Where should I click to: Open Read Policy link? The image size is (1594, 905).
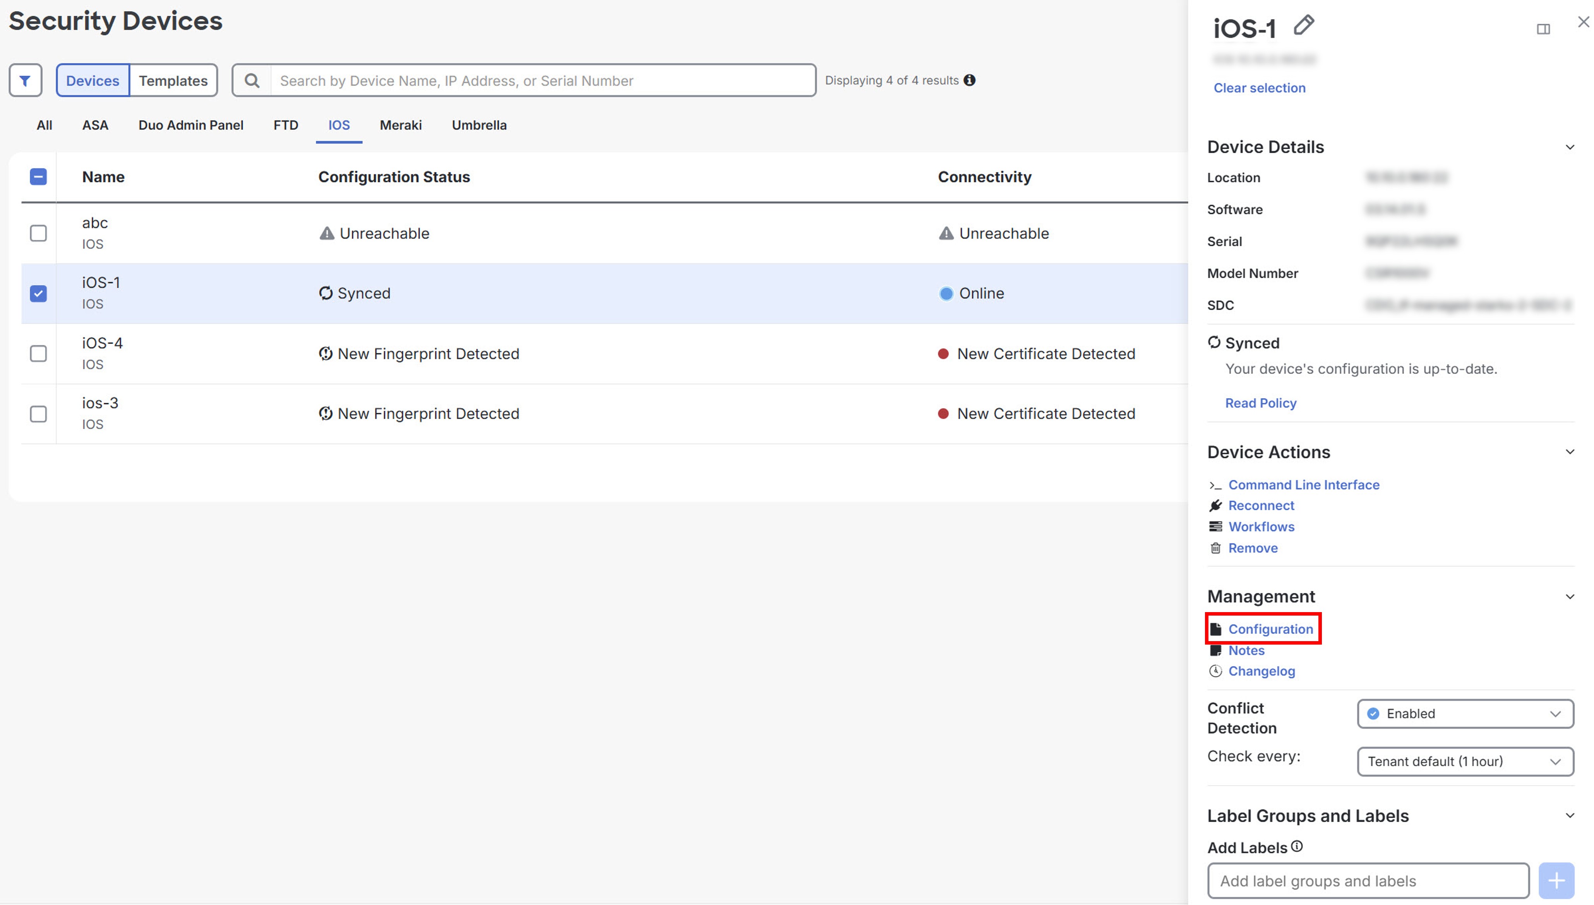[1260, 403]
